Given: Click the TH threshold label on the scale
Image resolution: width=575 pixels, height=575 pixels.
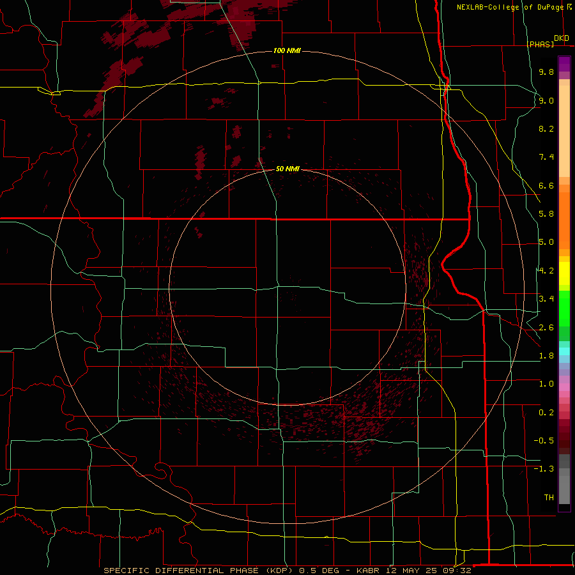Looking at the screenshot, I should (549, 498).
